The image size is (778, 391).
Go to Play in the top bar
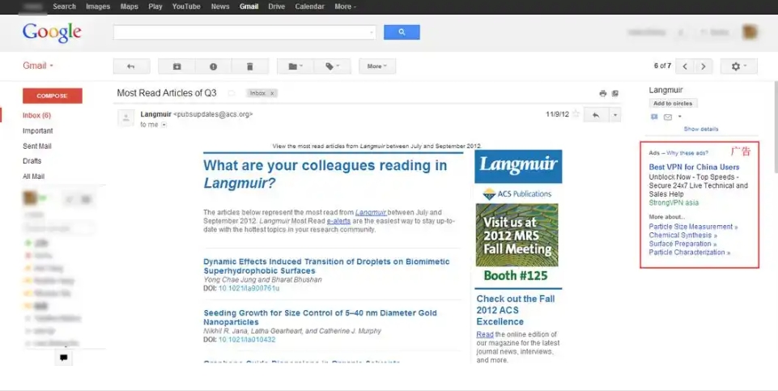tap(155, 6)
